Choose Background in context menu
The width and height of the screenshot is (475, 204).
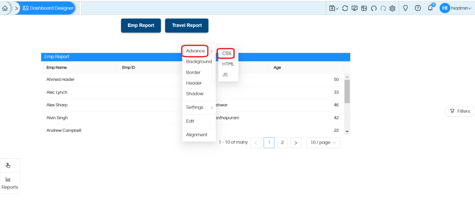pos(199,62)
